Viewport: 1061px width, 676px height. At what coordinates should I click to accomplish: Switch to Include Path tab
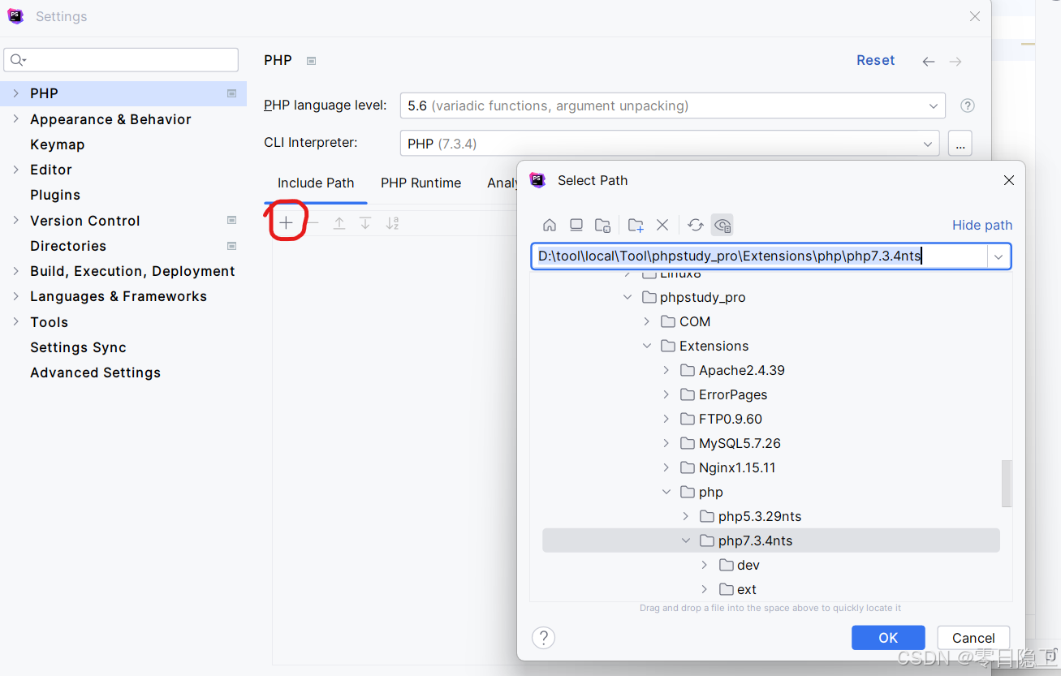coord(316,183)
